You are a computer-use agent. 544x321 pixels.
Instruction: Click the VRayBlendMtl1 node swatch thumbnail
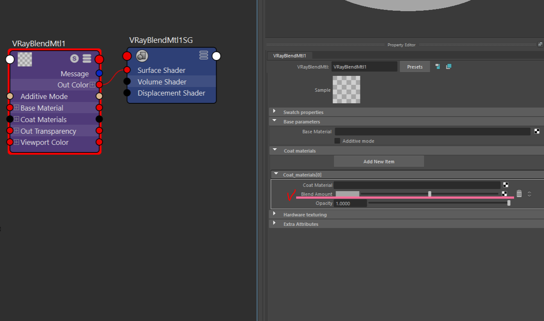25,59
